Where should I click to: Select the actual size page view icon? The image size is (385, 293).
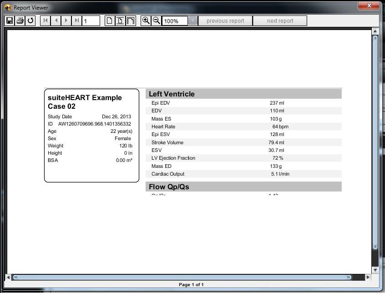pyautogui.click(x=110, y=20)
